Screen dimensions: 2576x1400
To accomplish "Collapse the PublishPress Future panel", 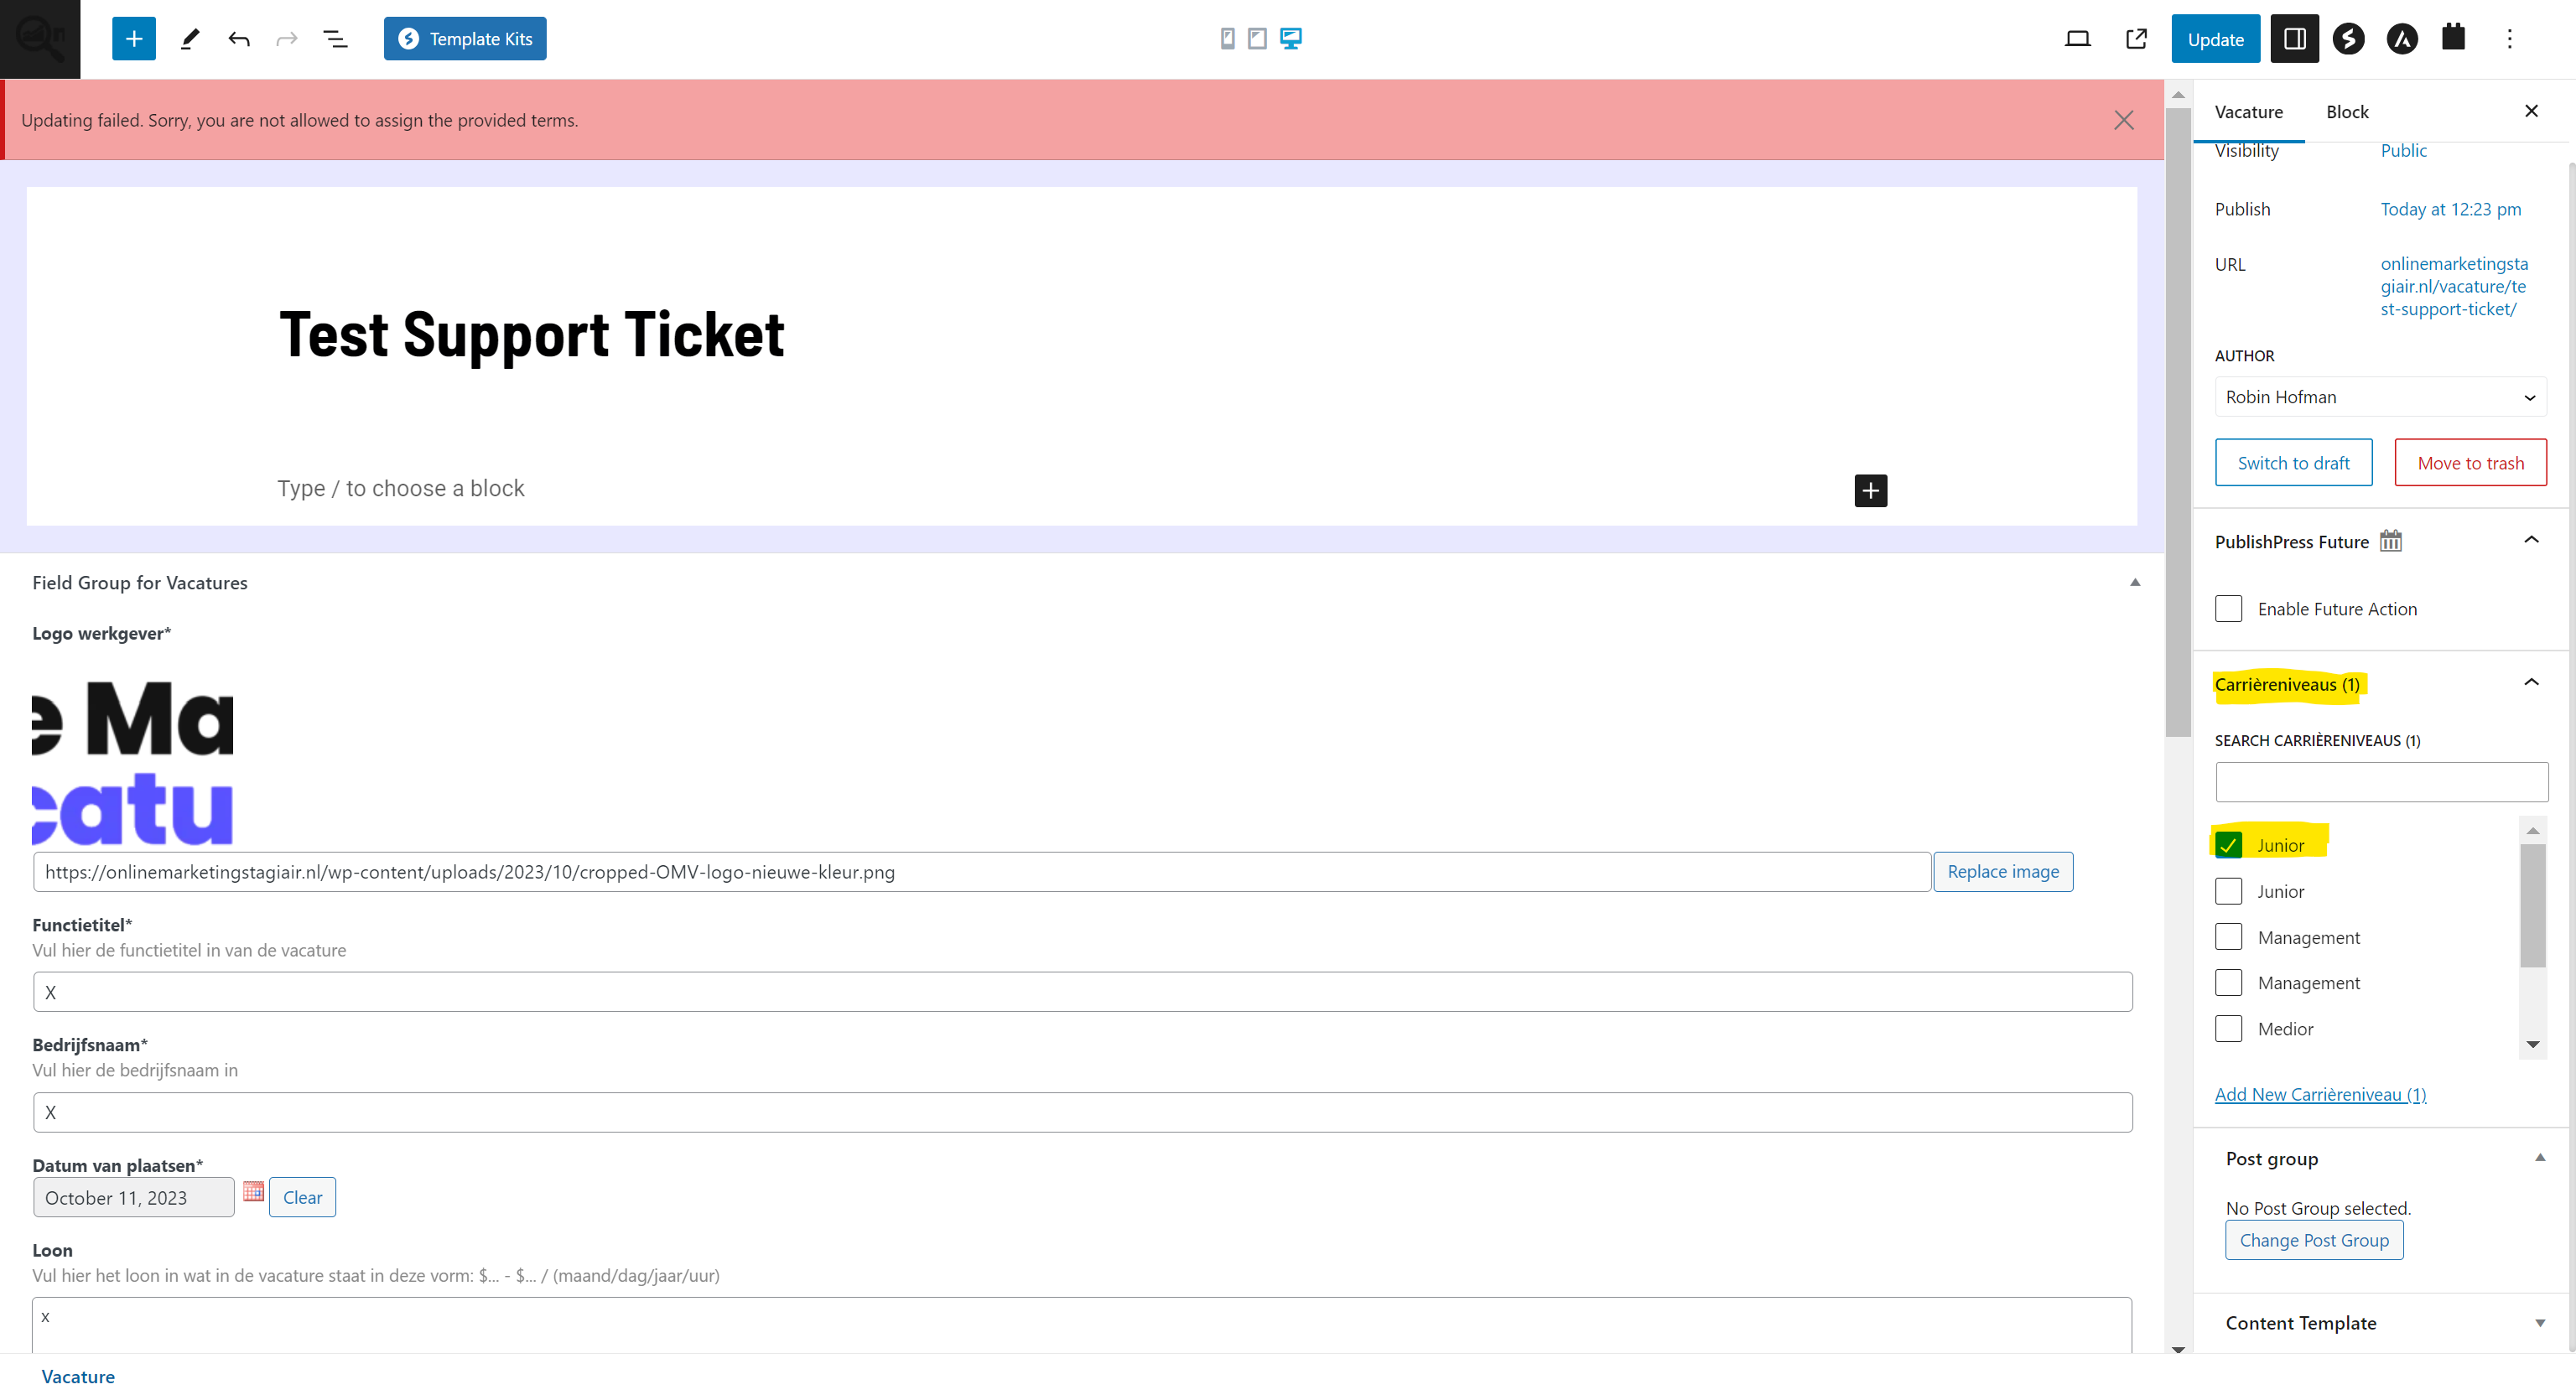I will point(2531,540).
